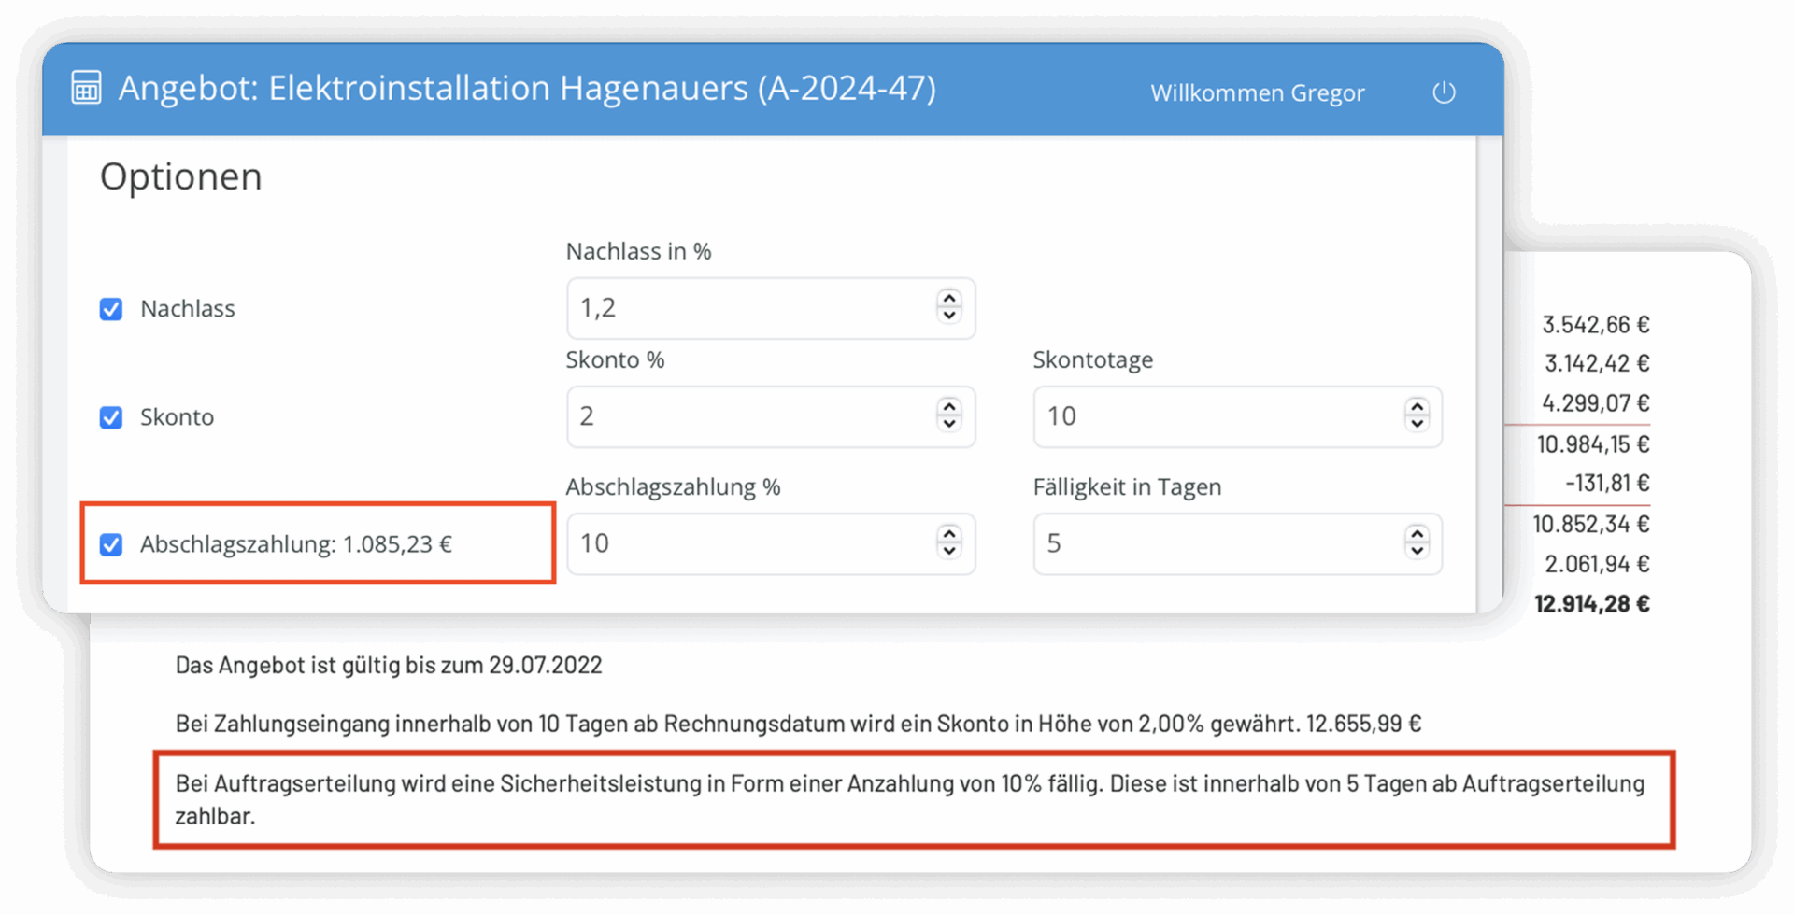Increase Skonto % with up arrow

949,406
